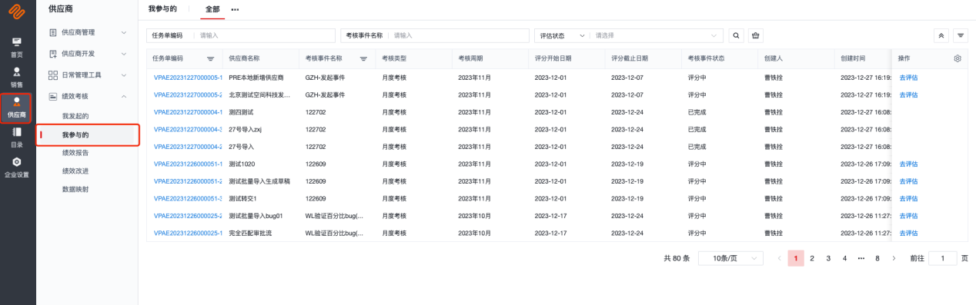This screenshot has height=305, width=976.
Task: Click the 考核类型 column header
Action: [x=395, y=58]
